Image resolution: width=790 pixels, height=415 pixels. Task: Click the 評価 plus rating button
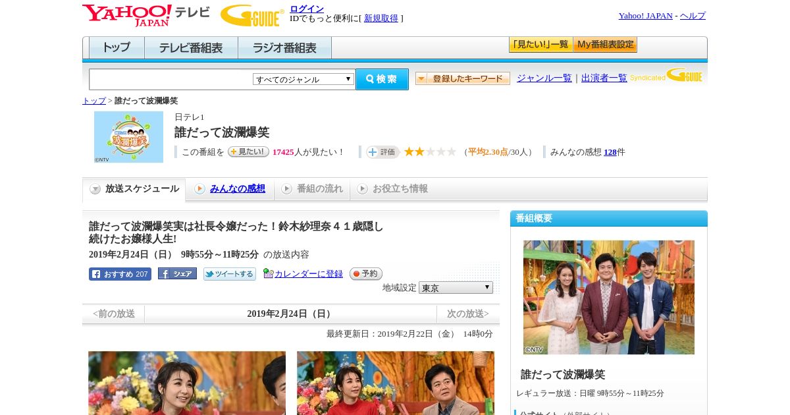coord(383,152)
